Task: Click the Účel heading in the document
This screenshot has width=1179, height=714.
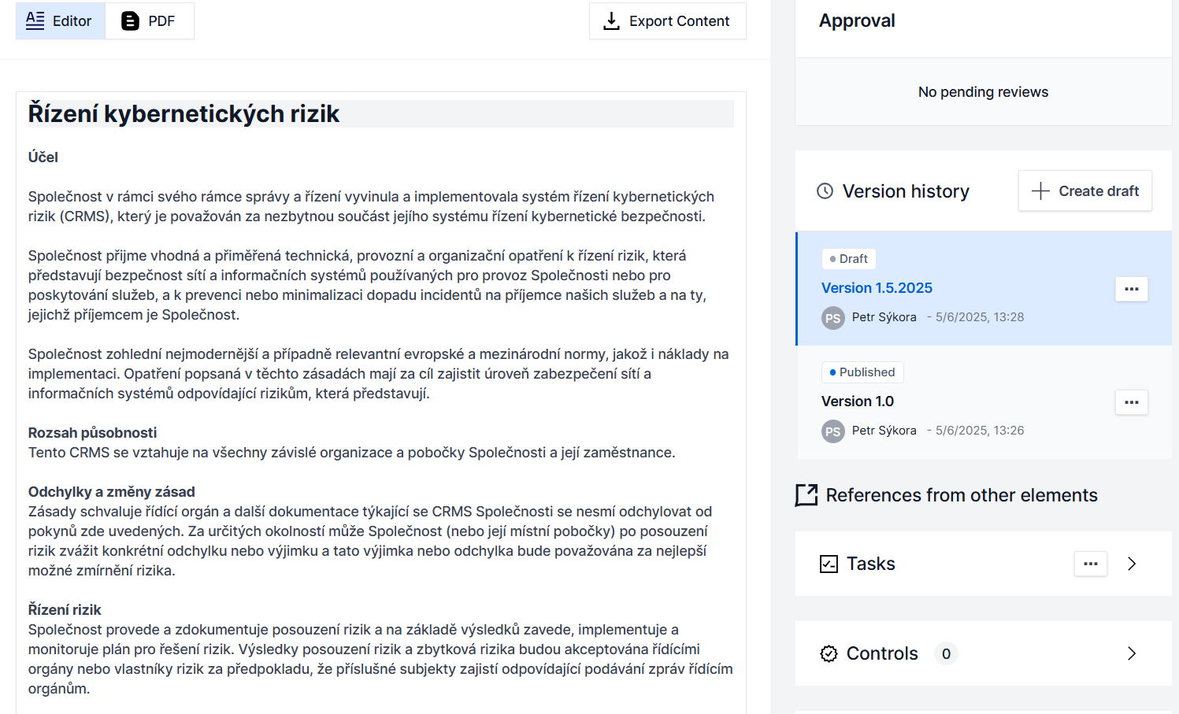Action: point(43,157)
